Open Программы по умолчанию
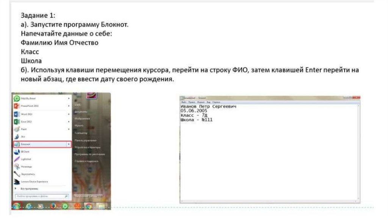The width and height of the screenshot is (388, 218). tap(89, 154)
